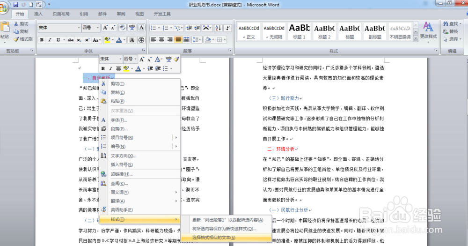Activate the Format Painter (格式刷)

[x=23, y=39]
